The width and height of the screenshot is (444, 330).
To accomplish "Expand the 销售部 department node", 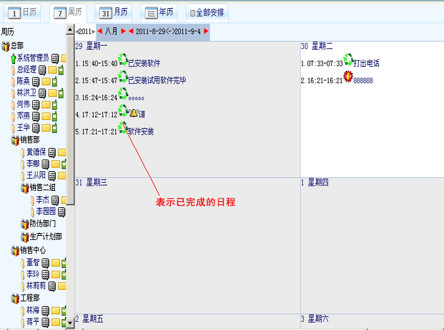I will [x=15, y=140].
